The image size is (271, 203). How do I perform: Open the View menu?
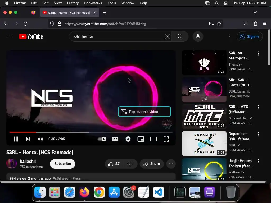(x=58, y=3)
